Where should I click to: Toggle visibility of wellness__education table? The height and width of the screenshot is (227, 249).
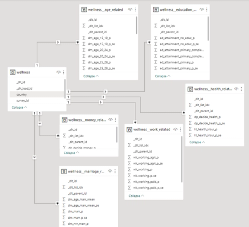[x=202, y=9]
